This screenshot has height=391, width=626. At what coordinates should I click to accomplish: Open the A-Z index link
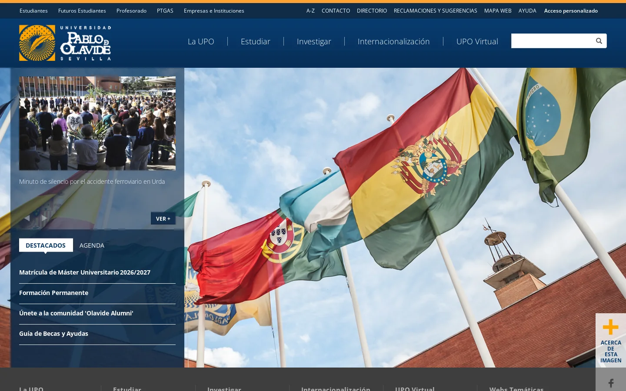coord(310,10)
